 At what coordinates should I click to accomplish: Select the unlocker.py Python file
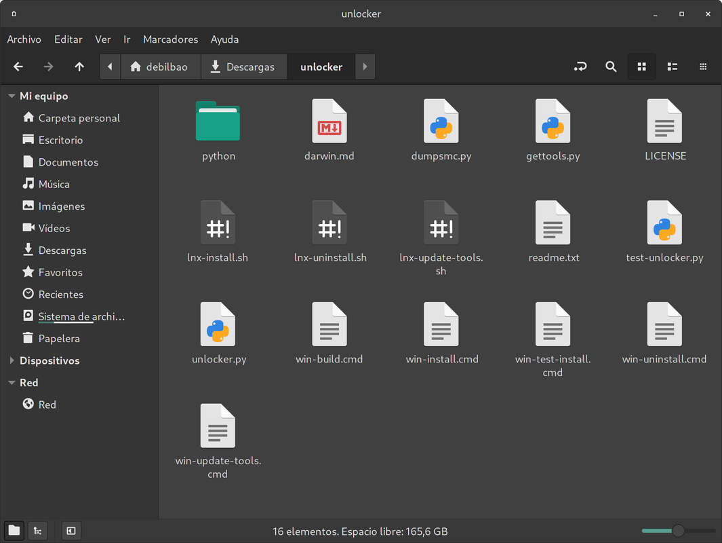[x=218, y=324]
